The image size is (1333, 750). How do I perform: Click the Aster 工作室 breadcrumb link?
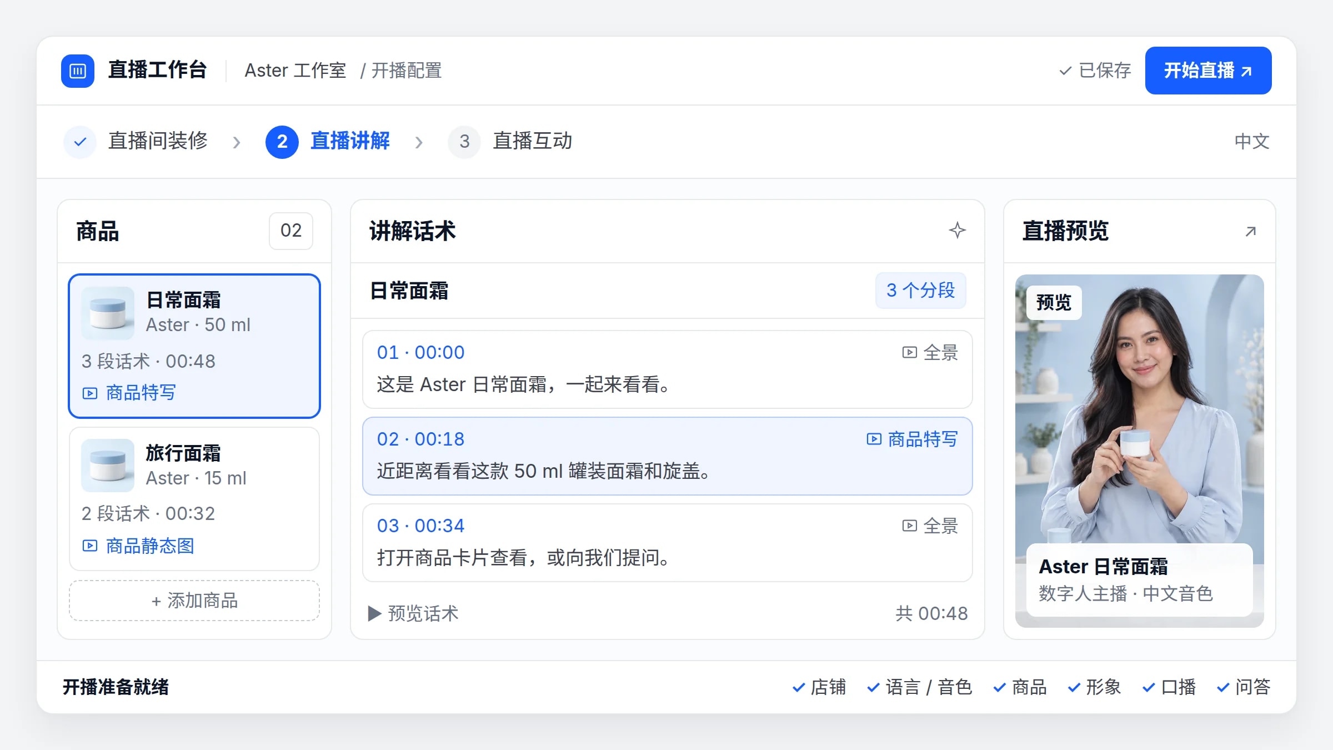[x=295, y=71]
